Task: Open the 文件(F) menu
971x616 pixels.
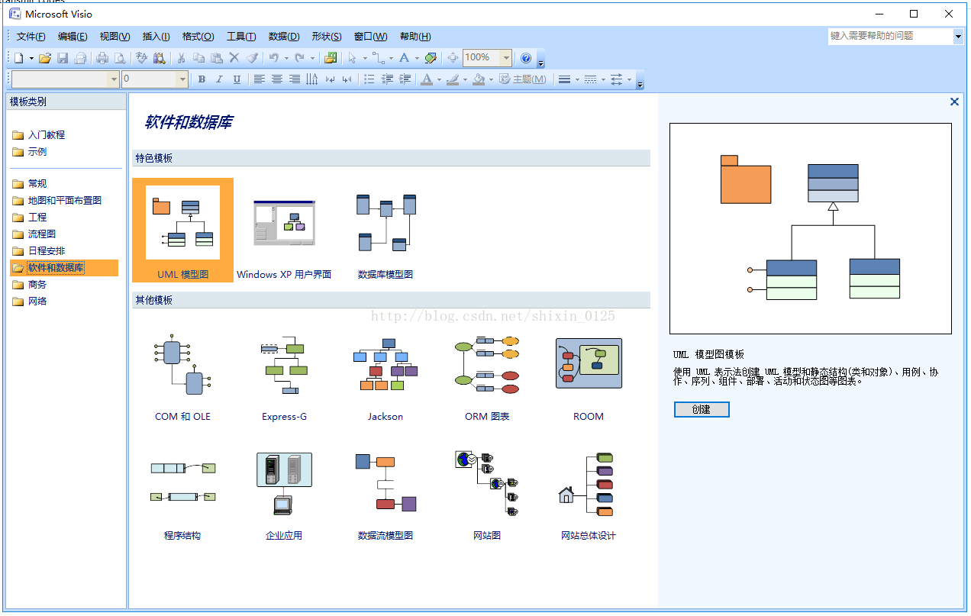Action: 31,37
